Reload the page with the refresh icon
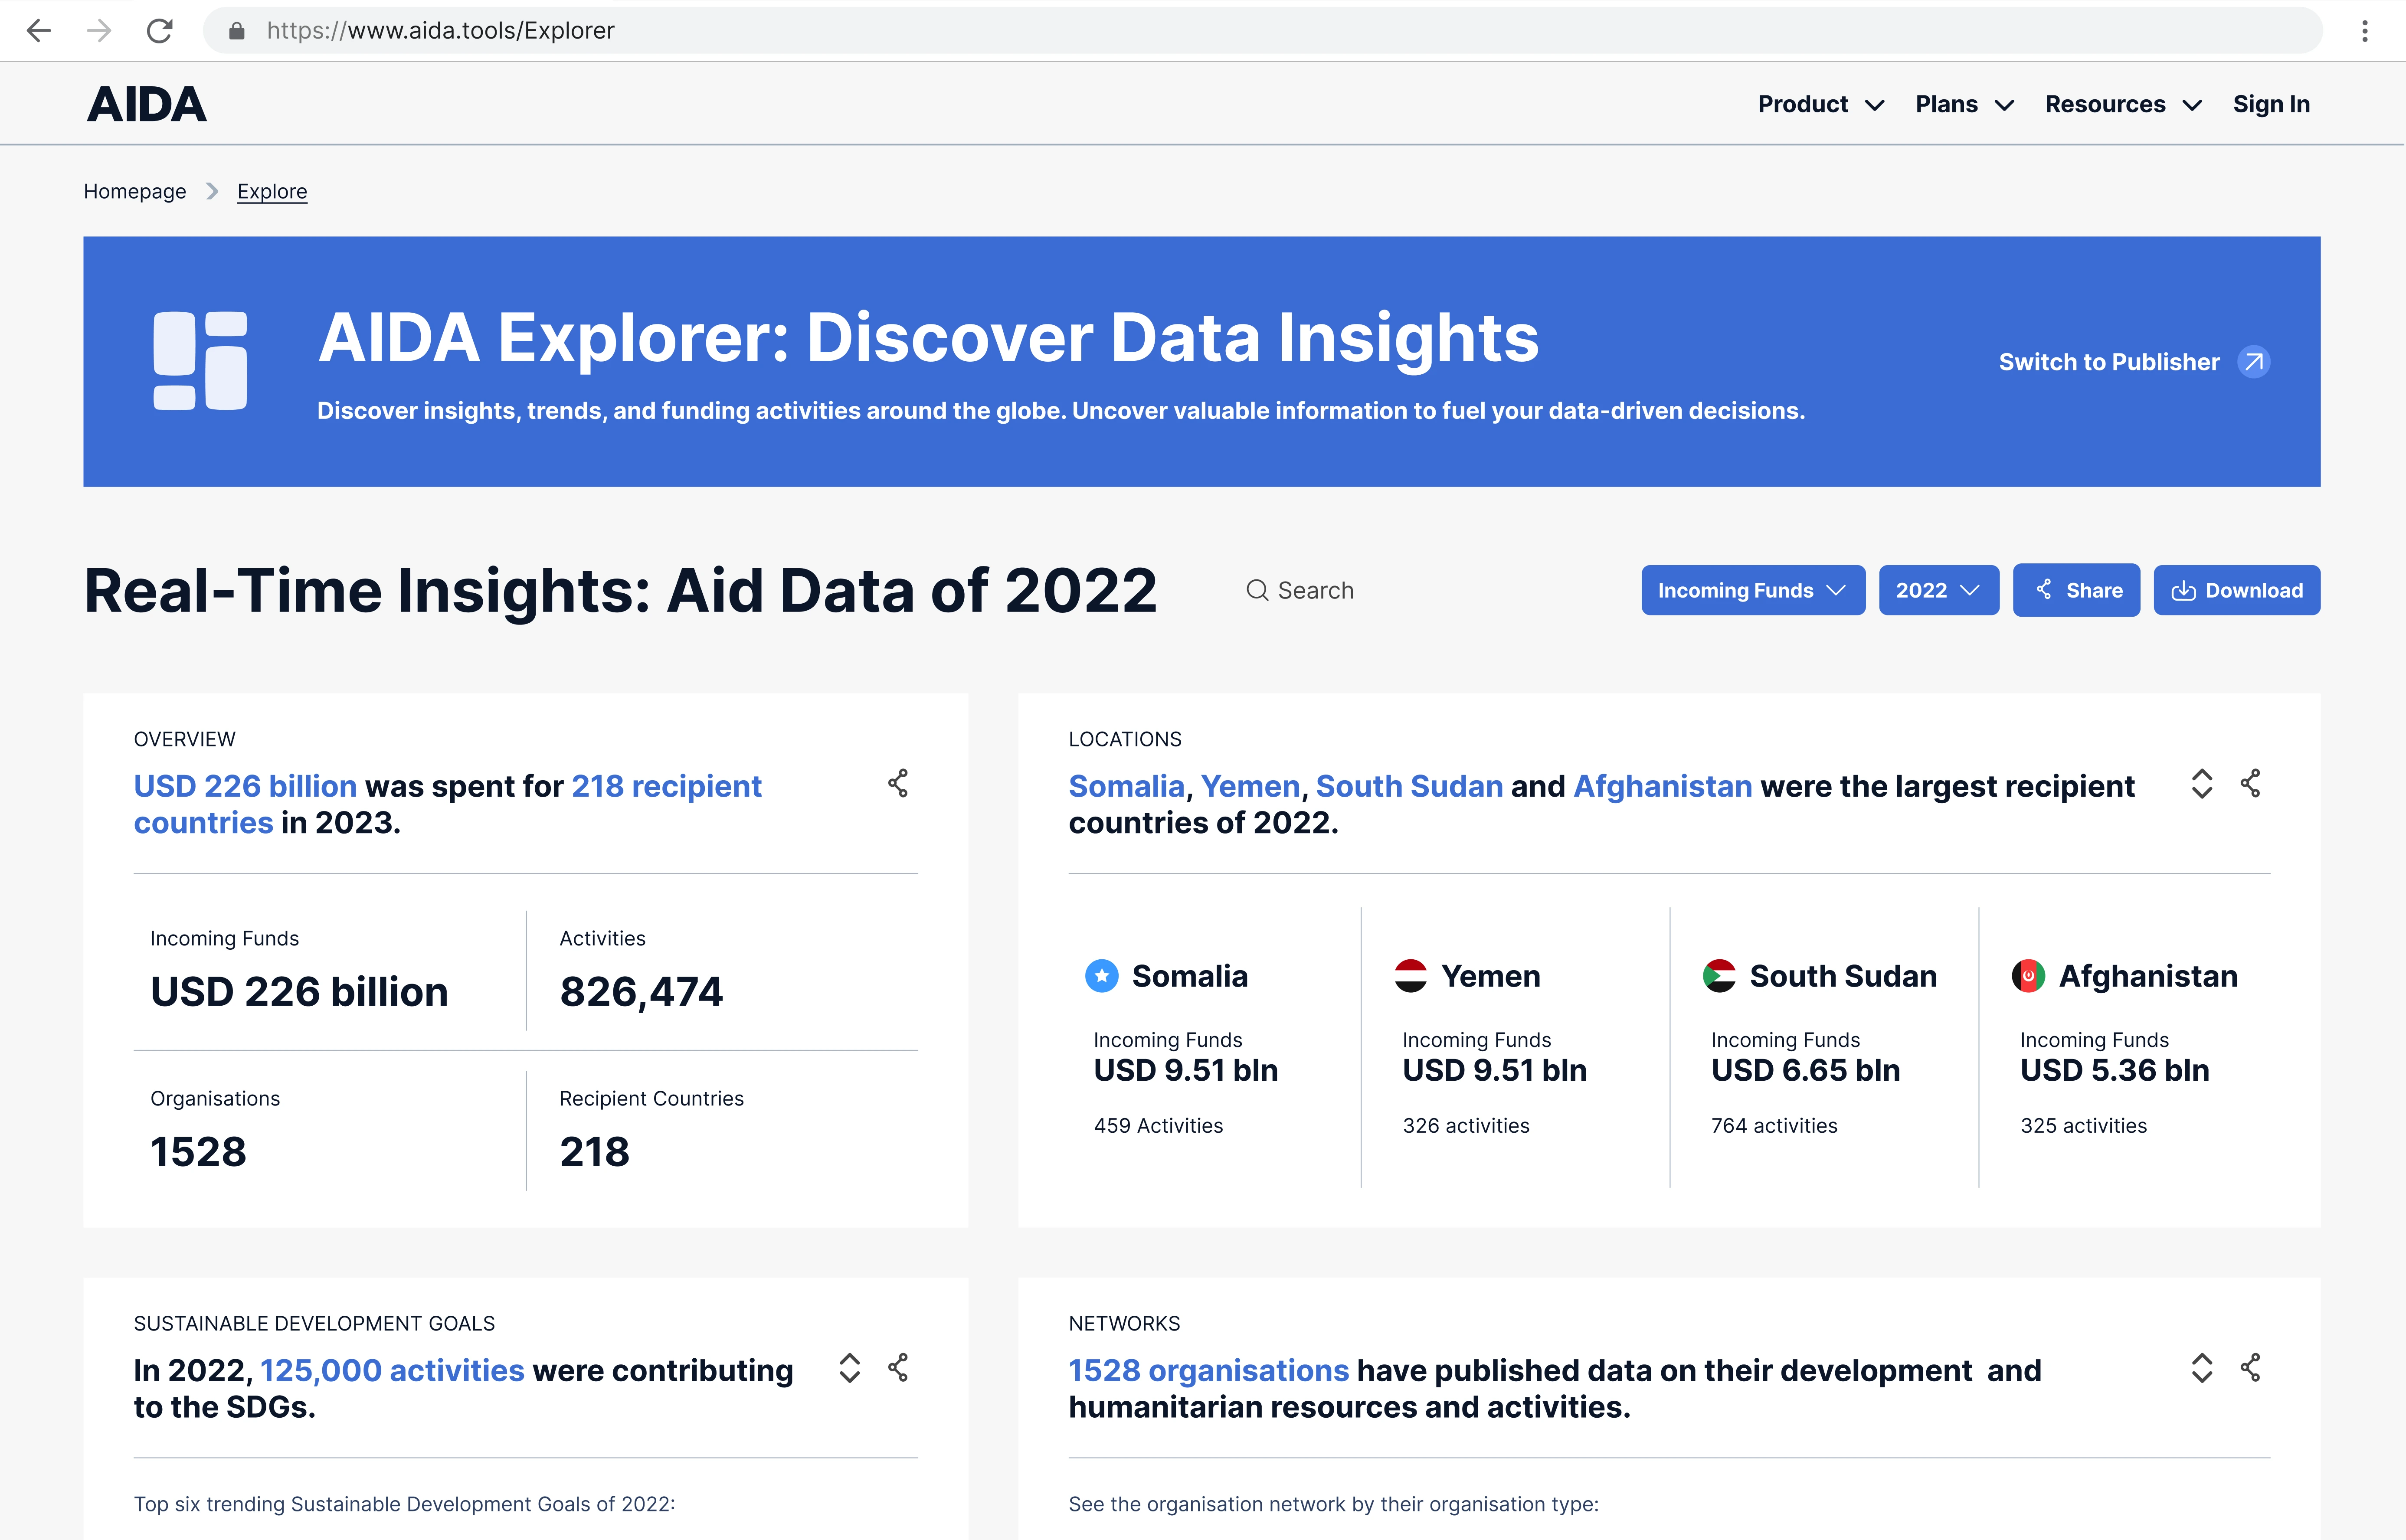 click(160, 31)
